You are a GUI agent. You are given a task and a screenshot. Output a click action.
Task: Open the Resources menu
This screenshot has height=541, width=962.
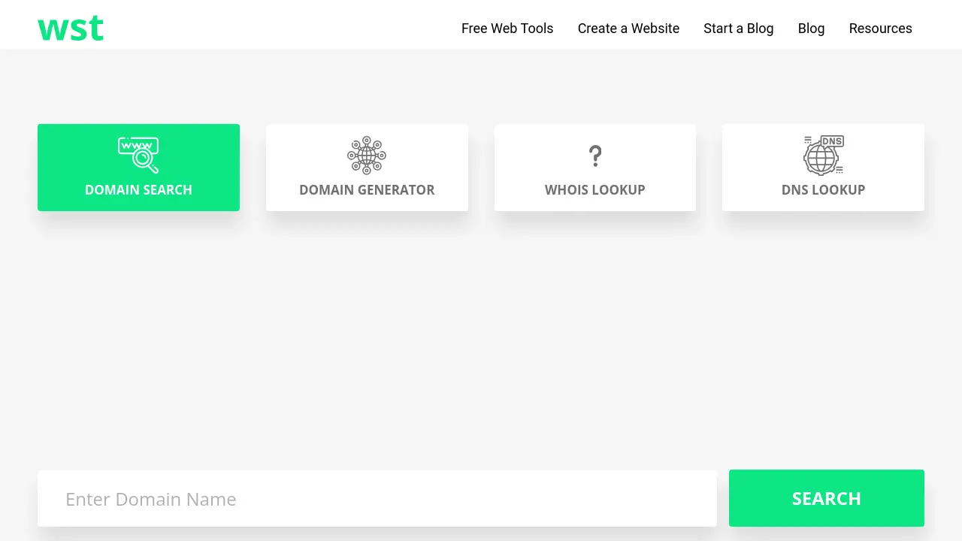880,29
